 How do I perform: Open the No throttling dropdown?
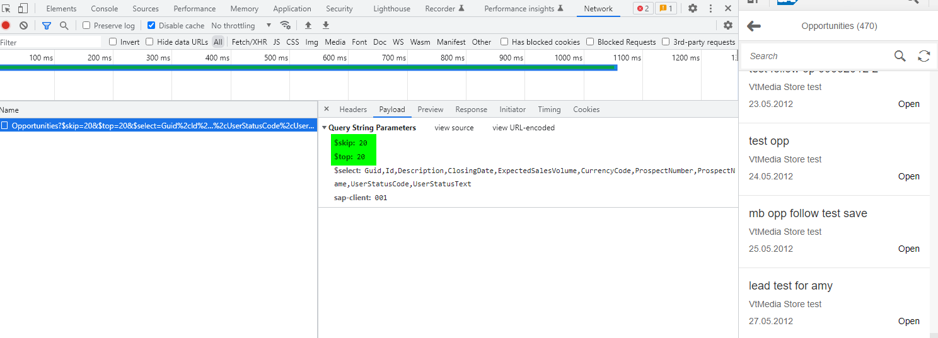tap(241, 26)
